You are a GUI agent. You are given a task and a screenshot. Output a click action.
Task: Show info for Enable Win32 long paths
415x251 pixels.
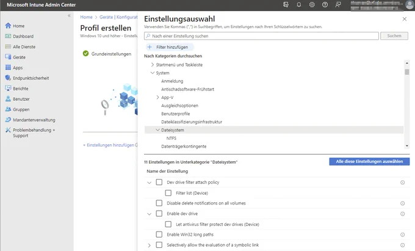tap(402, 235)
